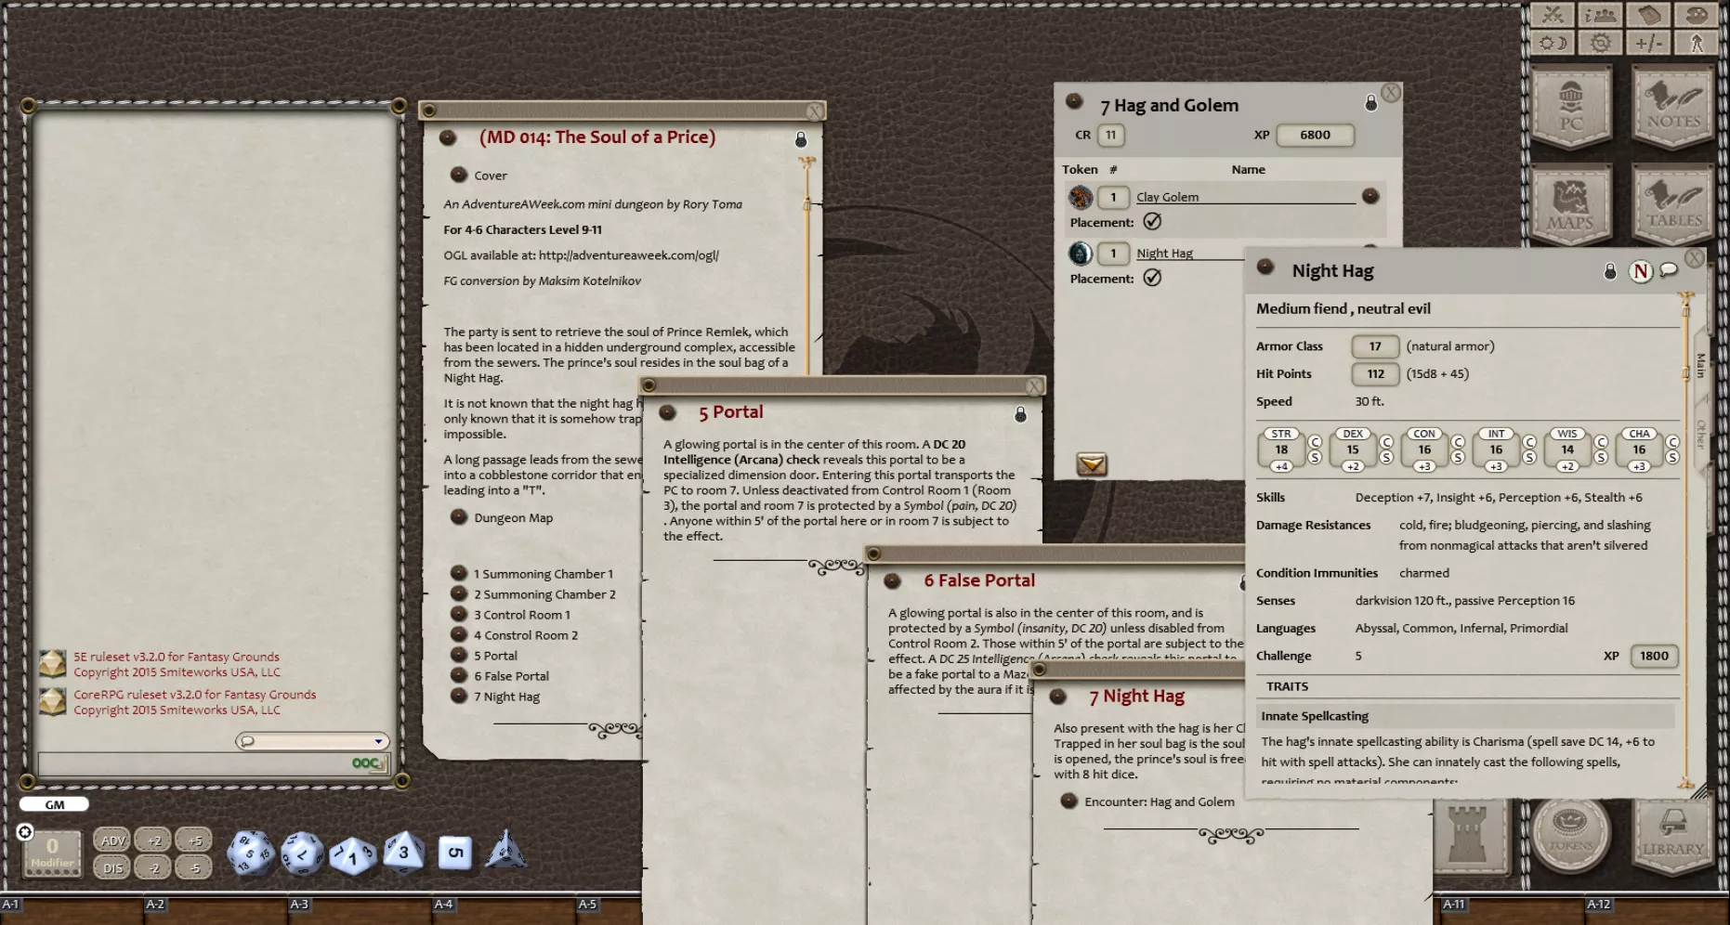Open the Clay Golem NPC link
Screen dimensions: 1730x925
(x=1370, y=196)
